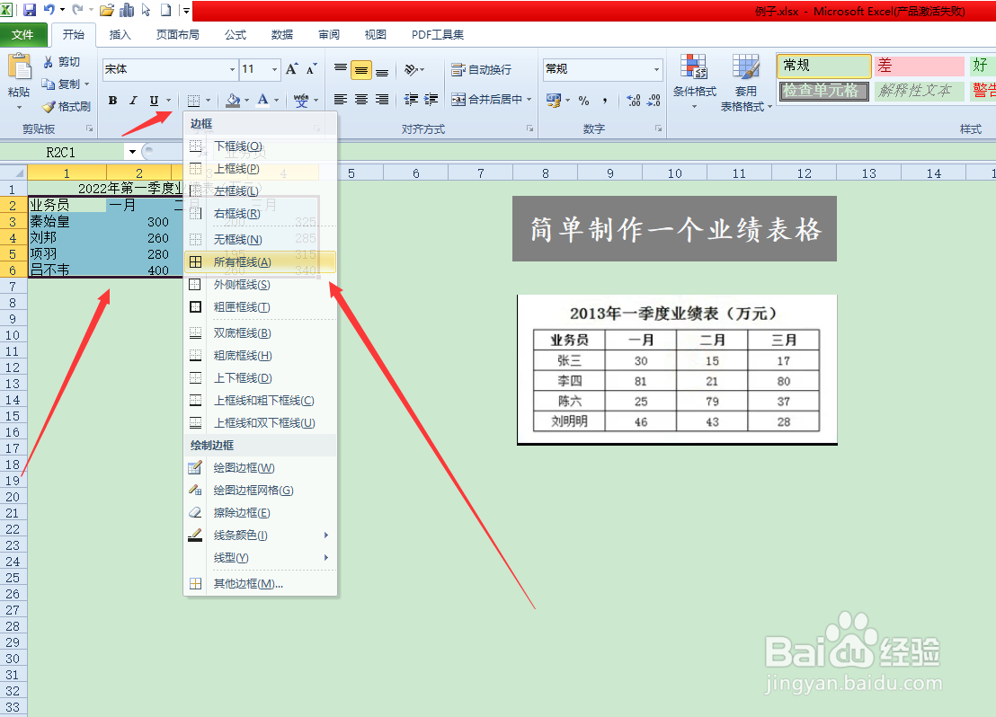Image resolution: width=996 pixels, height=717 pixels.
Task: Expand the borders button dropdown arrow
Action: [x=208, y=101]
